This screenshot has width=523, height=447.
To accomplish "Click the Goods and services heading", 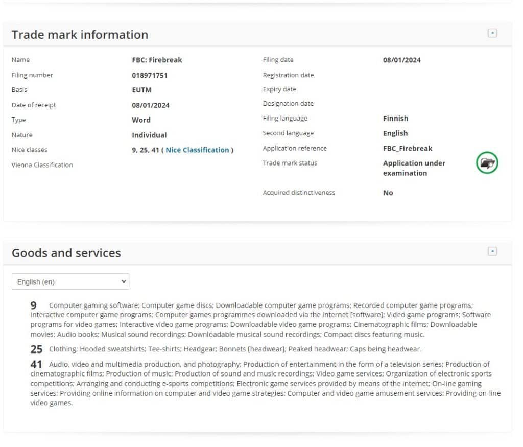I will click(66, 253).
